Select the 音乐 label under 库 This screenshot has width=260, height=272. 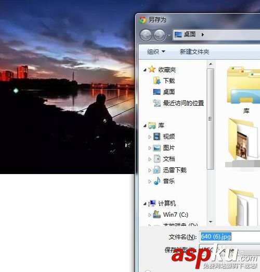pos(169,181)
